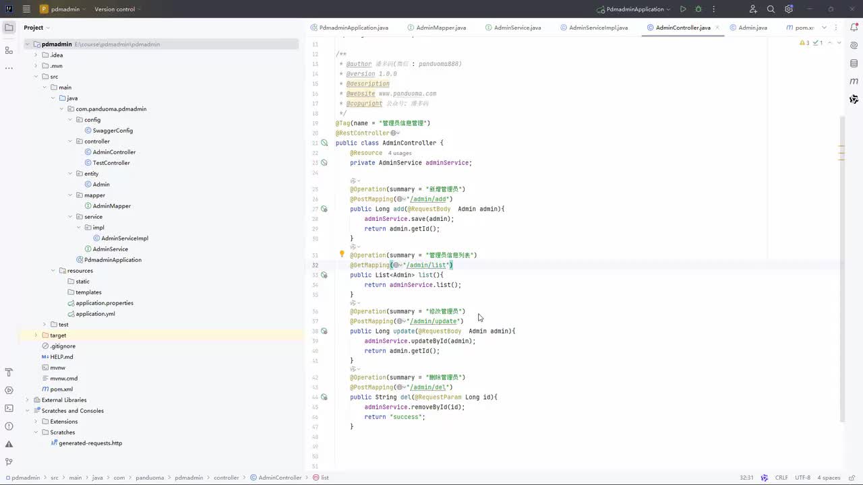Viewport: 863px width, 485px height.
Task: Open the Maven tool window icon
Action: (854, 81)
